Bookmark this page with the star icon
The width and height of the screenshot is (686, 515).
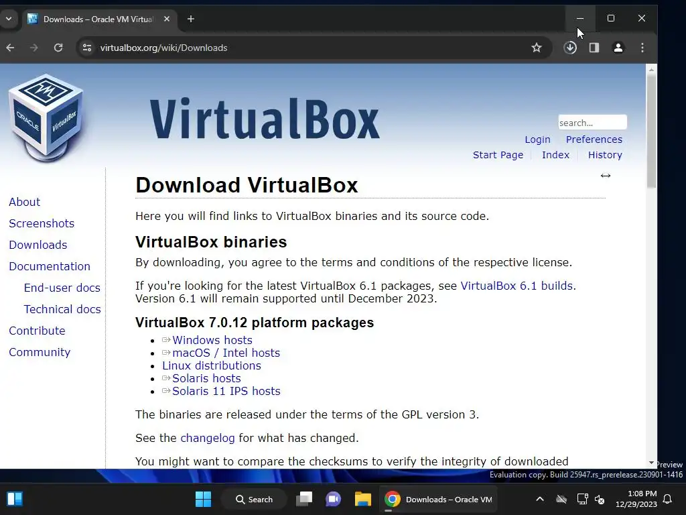coord(537,48)
